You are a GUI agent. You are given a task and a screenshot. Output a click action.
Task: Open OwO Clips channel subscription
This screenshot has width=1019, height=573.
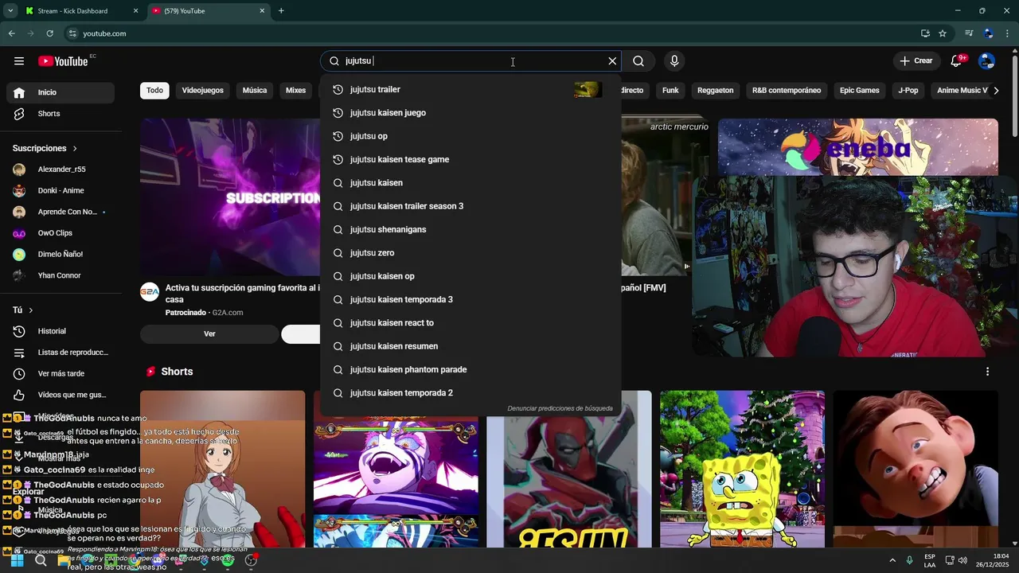coord(61,233)
